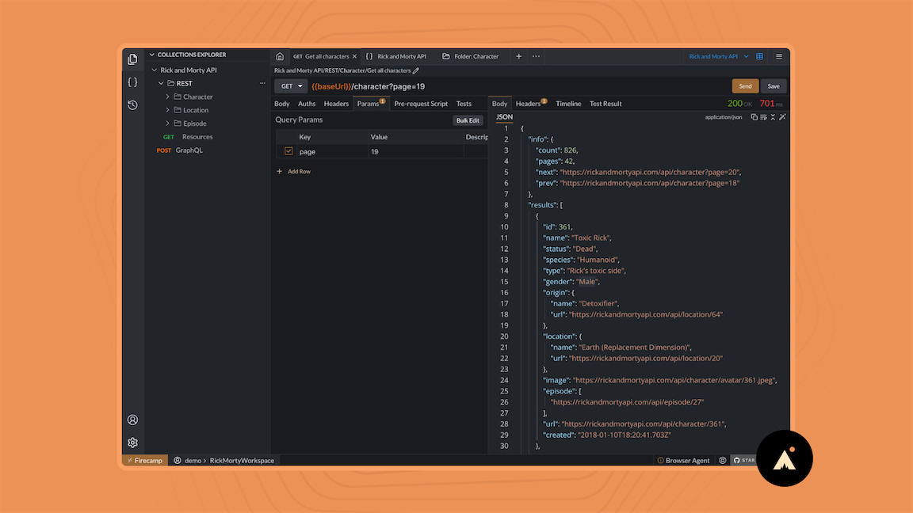Select the JSON response view tab

(504, 117)
